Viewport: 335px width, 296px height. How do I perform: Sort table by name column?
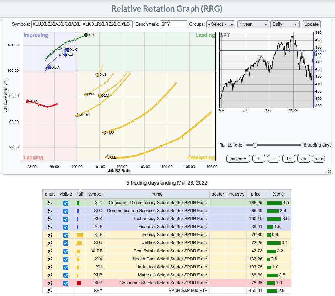tap(157, 194)
